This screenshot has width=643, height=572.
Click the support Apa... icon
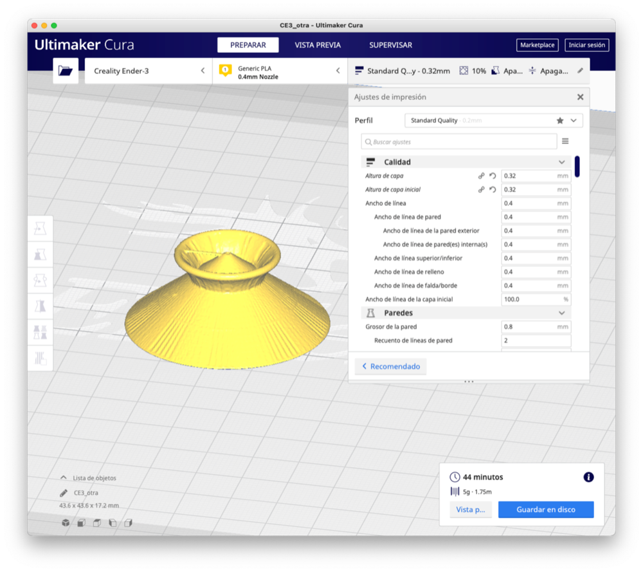click(495, 71)
